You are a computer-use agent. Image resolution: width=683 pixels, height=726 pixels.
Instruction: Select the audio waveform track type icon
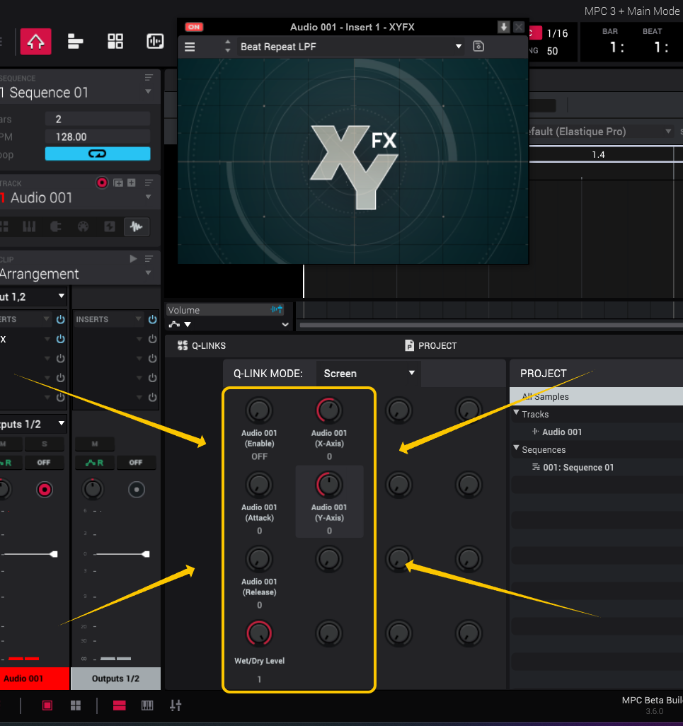[136, 226]
